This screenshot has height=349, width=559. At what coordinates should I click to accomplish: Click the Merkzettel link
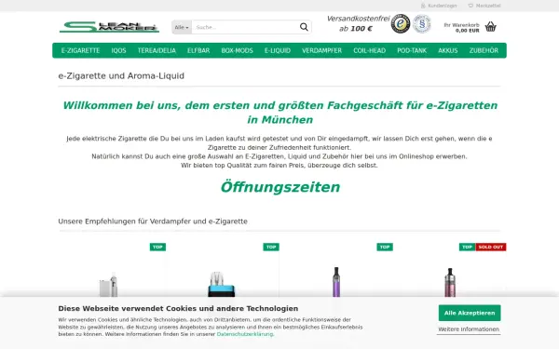point(488,6)
